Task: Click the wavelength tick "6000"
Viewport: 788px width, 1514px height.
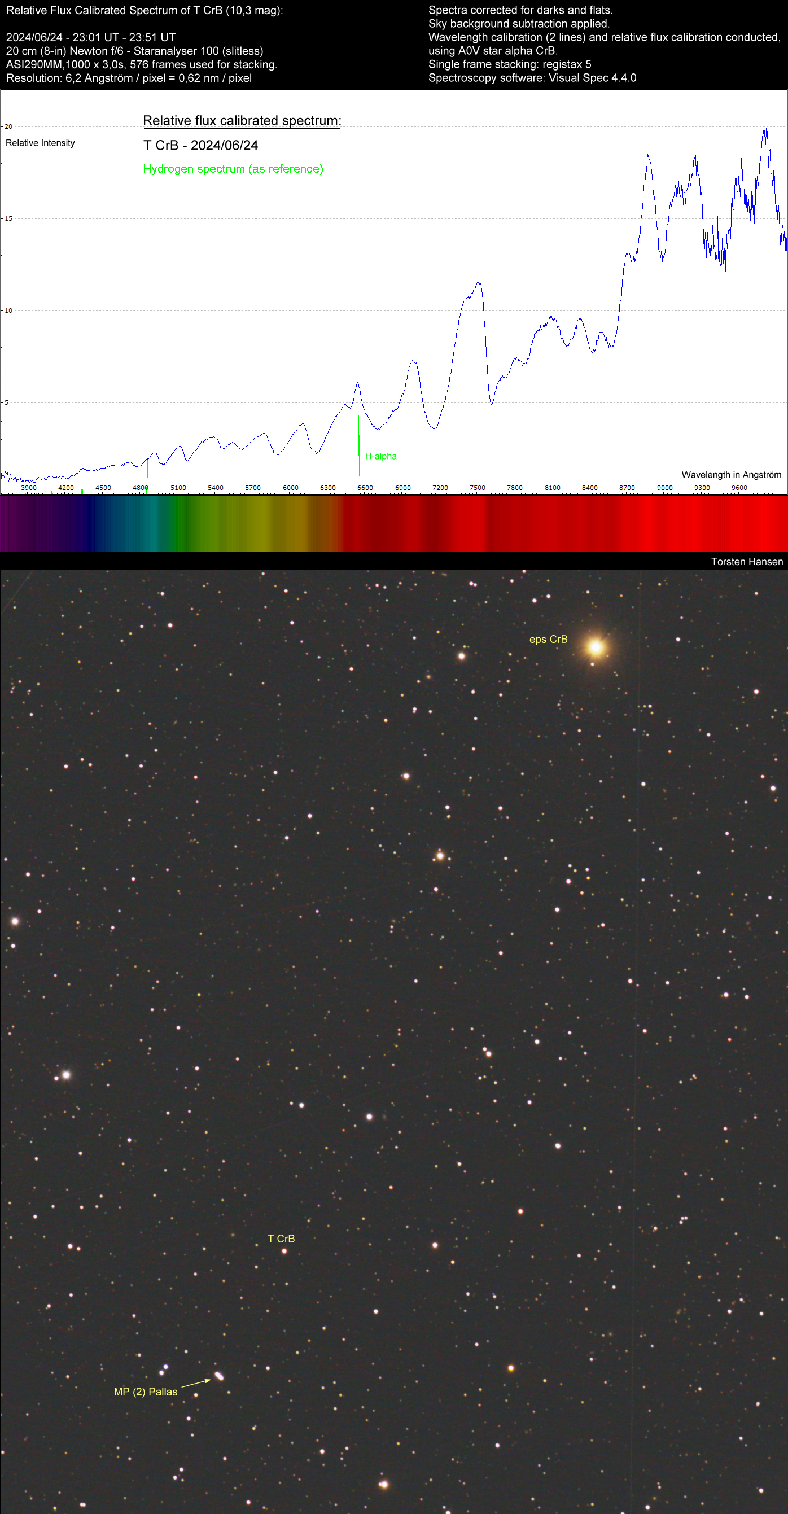Action: (x=290, y=488)
